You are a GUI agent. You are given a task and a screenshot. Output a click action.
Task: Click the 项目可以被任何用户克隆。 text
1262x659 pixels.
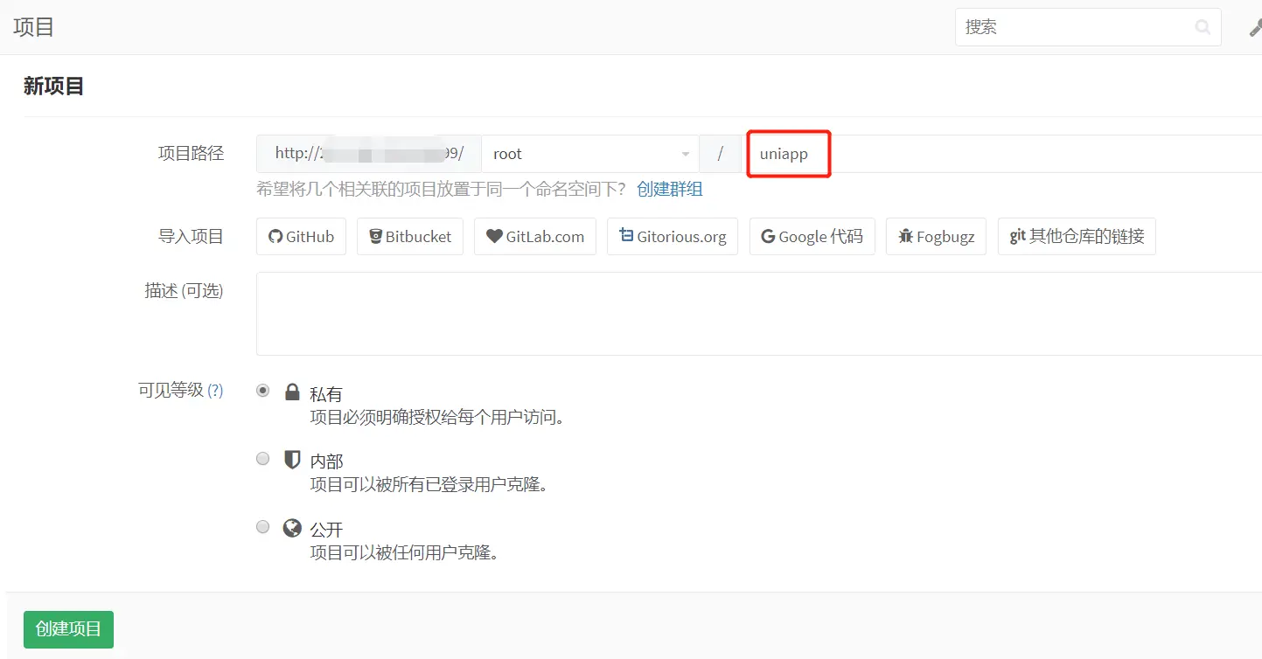[x=404, y=552]
